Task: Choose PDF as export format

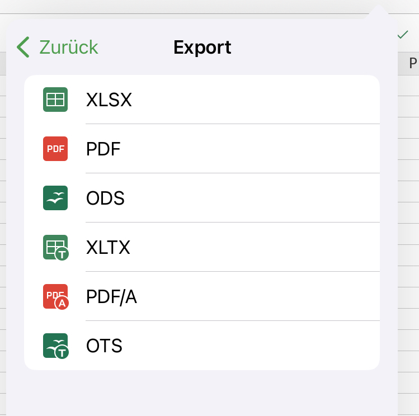Action: 202,149
